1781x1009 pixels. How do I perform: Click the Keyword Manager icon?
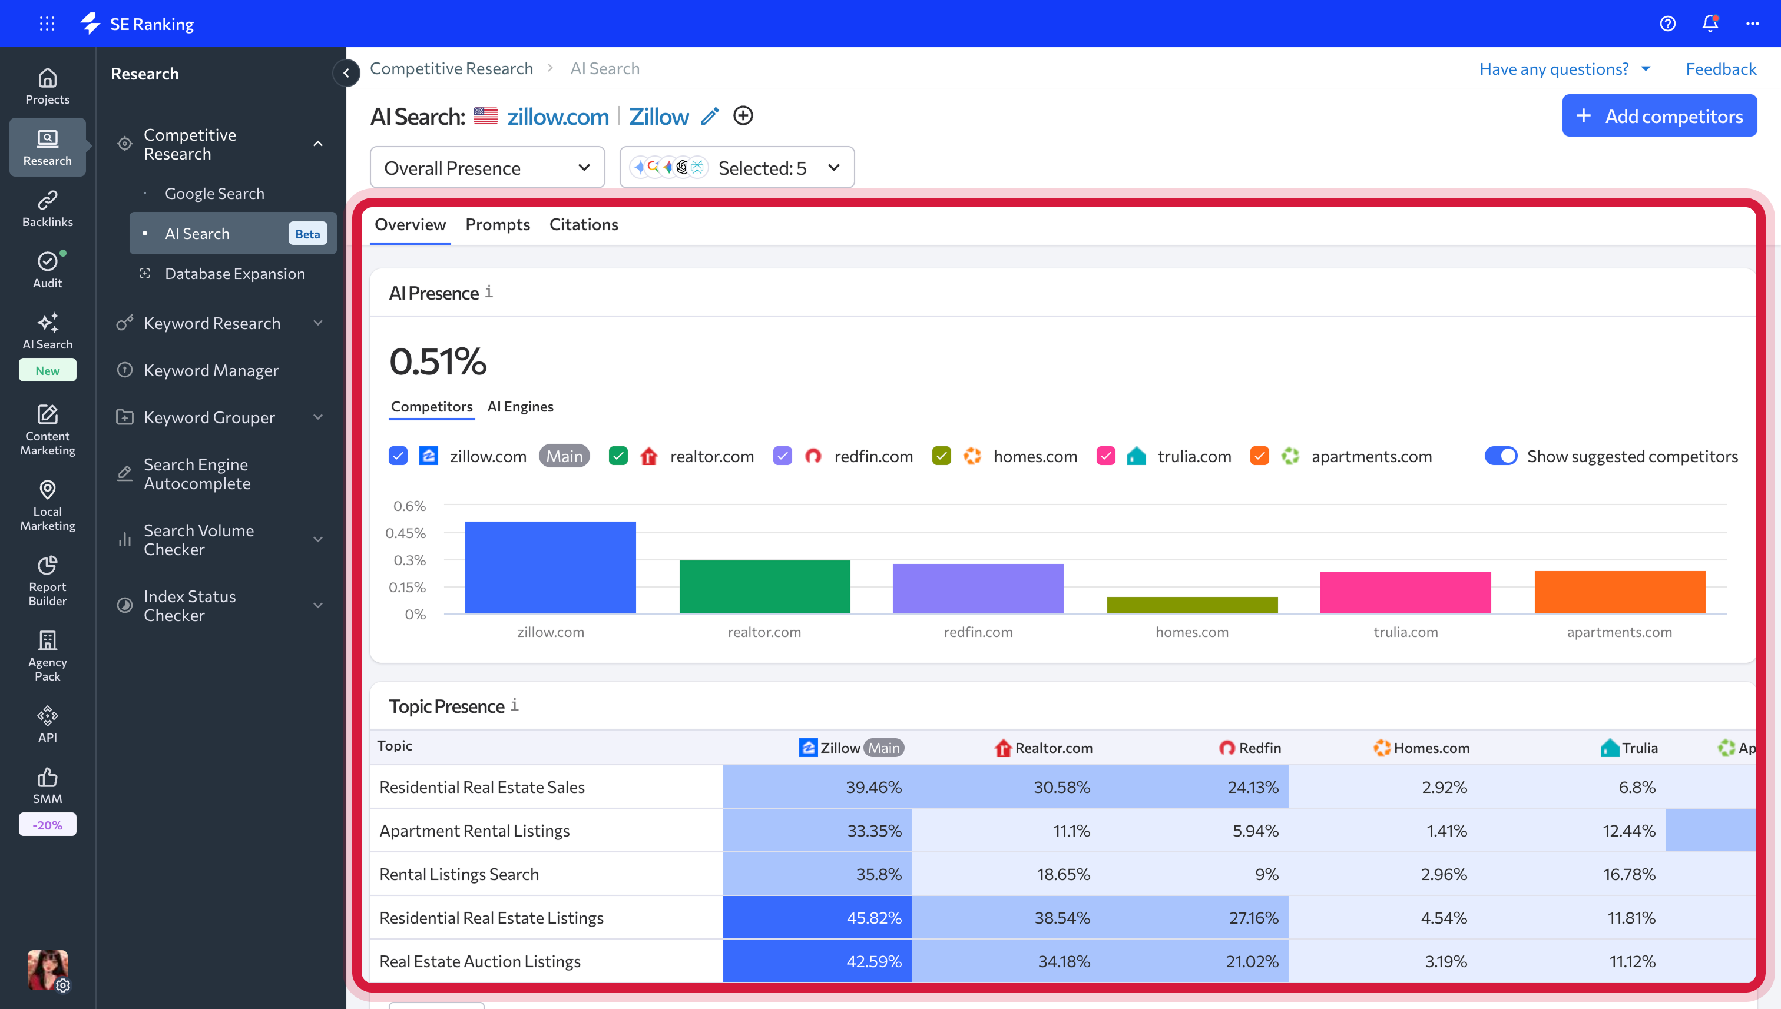125,370
